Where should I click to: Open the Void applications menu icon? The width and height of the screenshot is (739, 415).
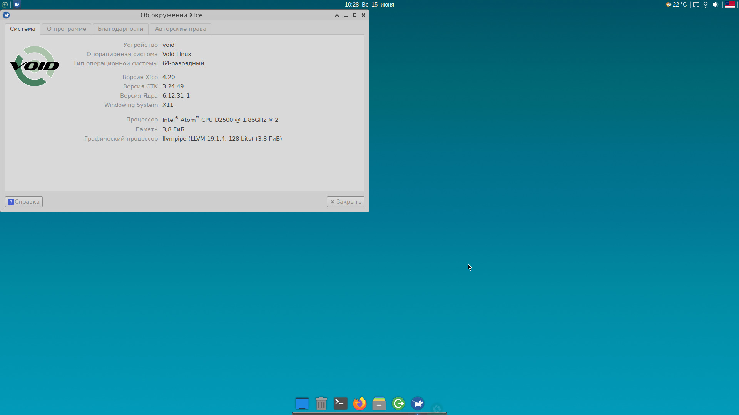pyautogui.click(x=5, y=5)
